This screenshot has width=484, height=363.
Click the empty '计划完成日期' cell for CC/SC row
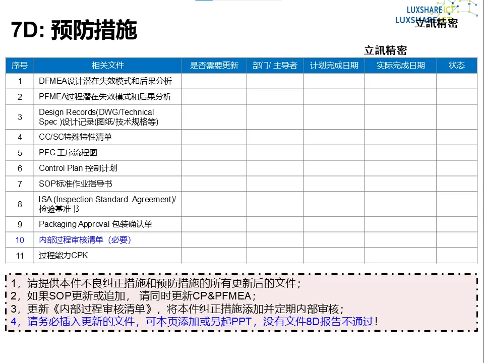[x=334, y=137]
